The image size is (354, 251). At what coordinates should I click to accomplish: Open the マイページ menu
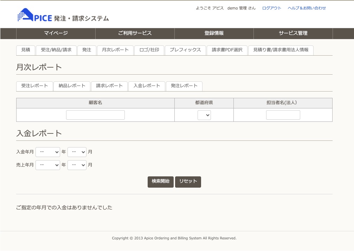(56, 33)
